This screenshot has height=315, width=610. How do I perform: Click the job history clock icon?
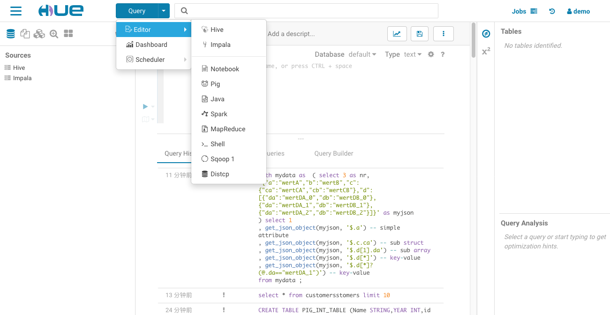click(x=552, y=11)
